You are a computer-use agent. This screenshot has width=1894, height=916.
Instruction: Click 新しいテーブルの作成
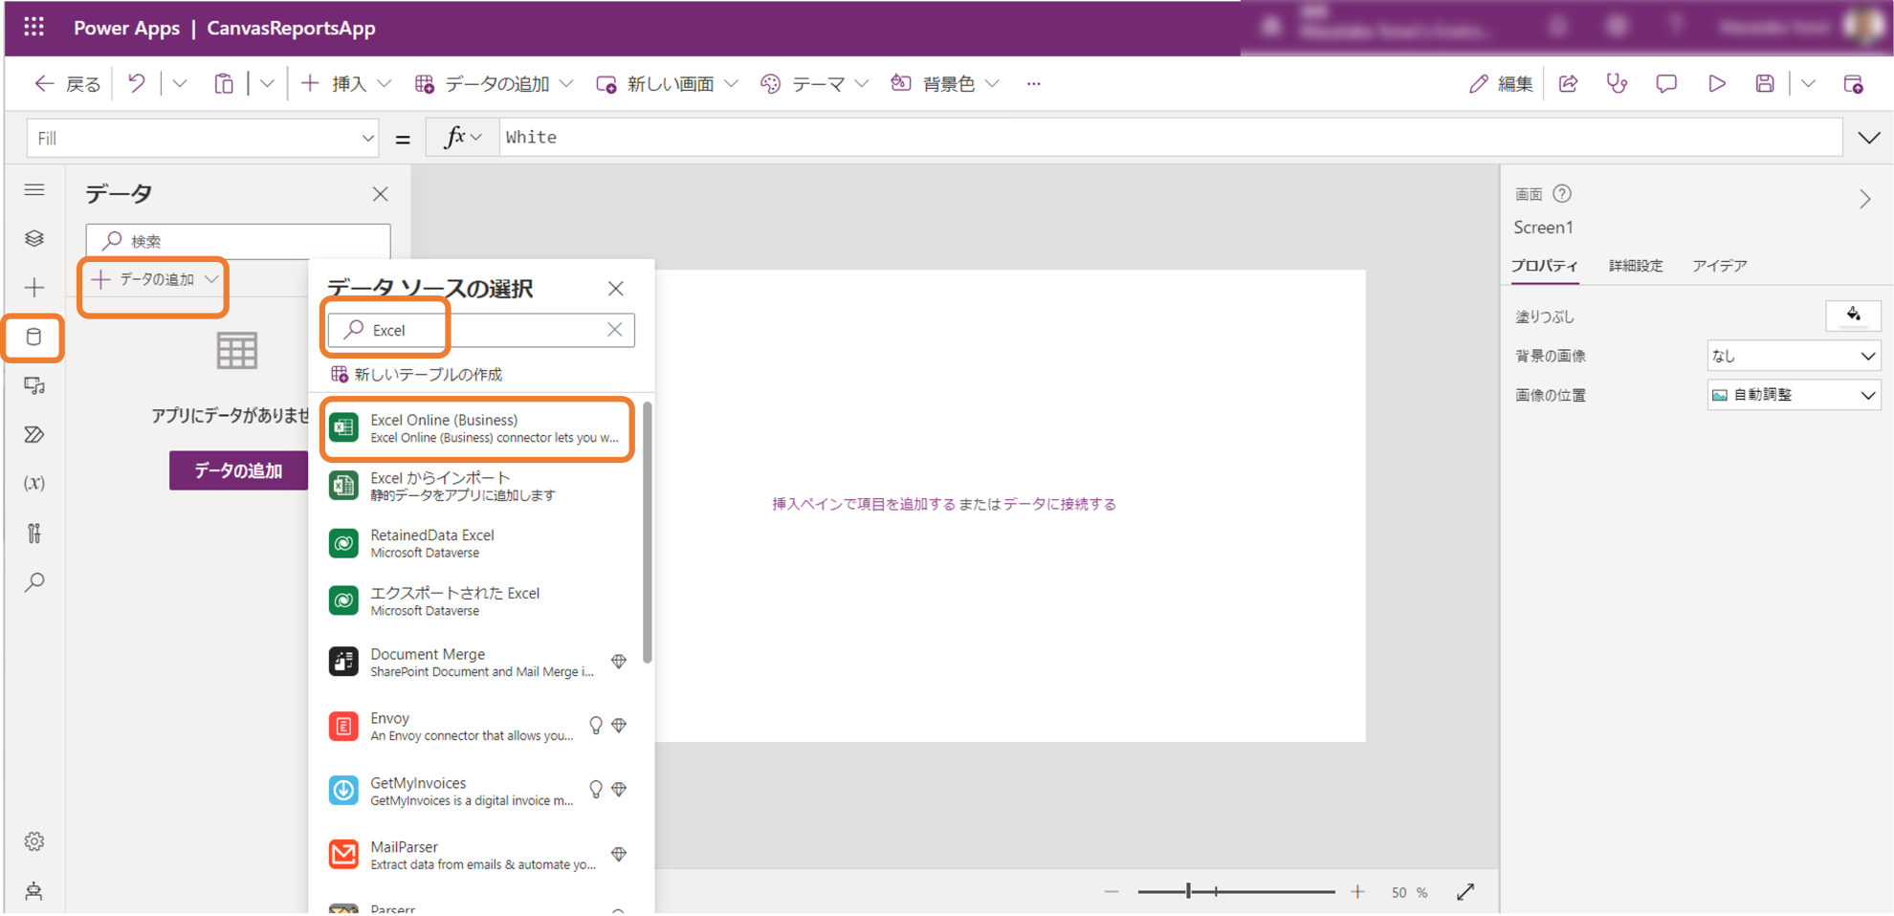tap(416, 374)
